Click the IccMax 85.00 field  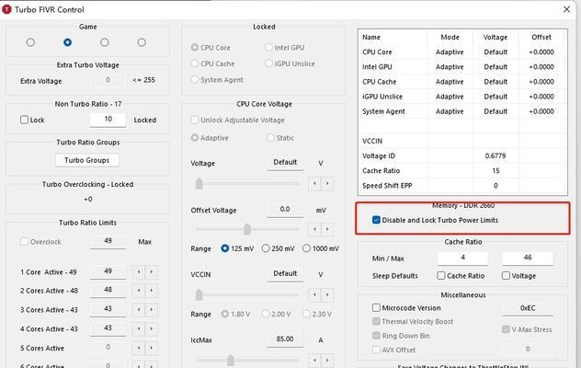point(285,339)
